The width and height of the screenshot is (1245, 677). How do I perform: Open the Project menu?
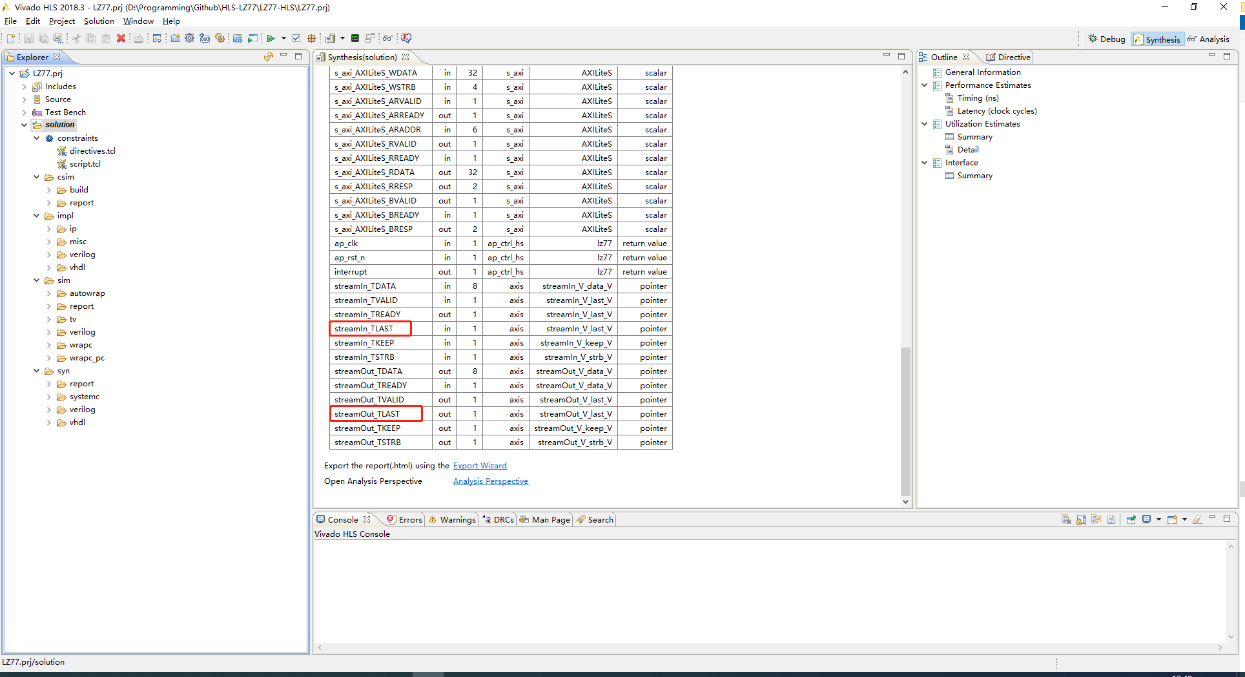[61, 21]
